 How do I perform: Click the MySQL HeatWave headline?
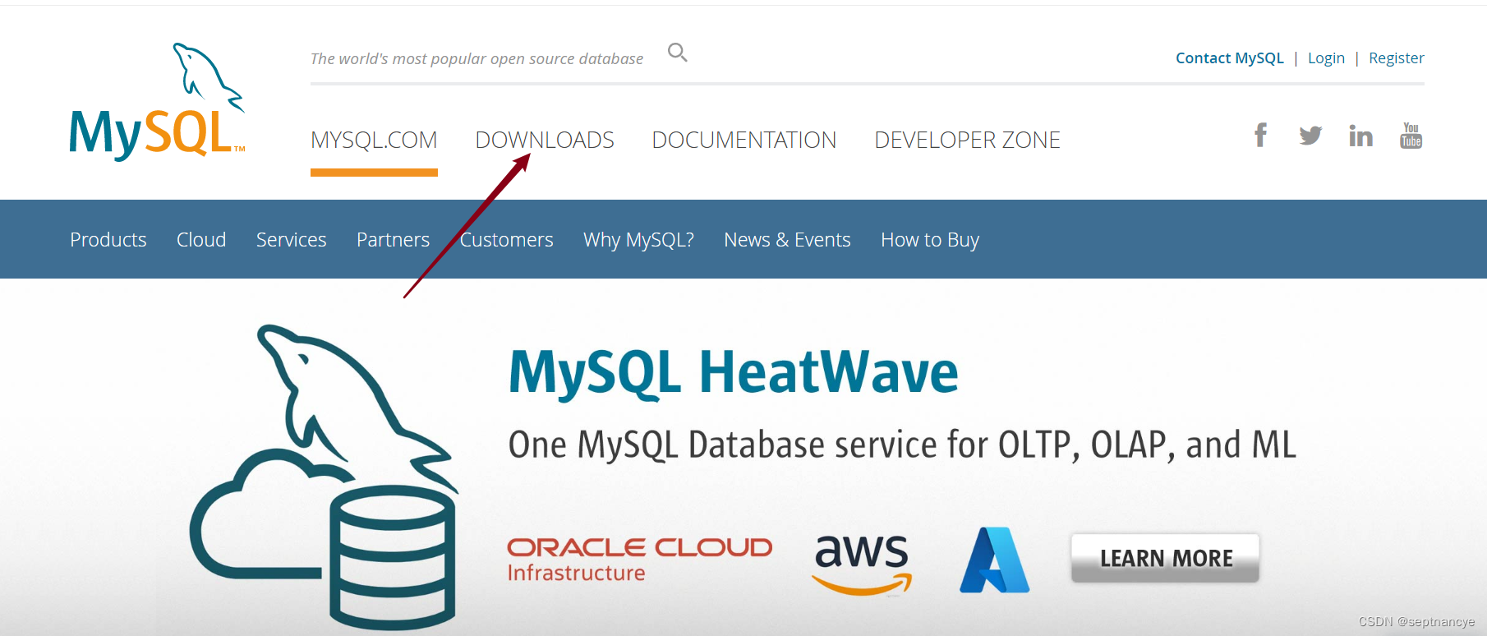tap(733, 373)
